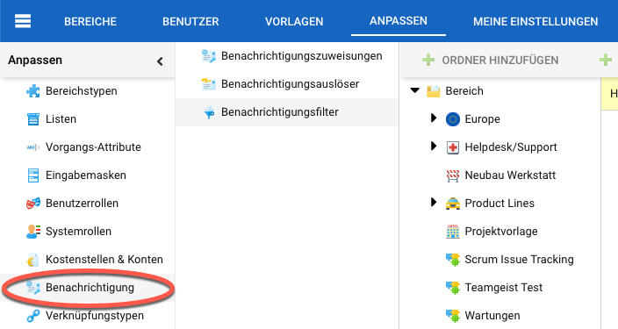Click the Eingabemasken form icon
Screen dimensions: 618x329
(33, 175)
